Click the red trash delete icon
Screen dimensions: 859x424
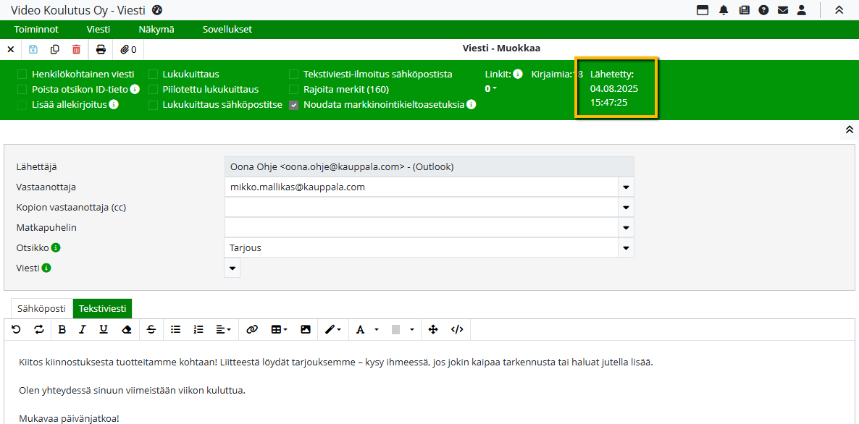77,49
